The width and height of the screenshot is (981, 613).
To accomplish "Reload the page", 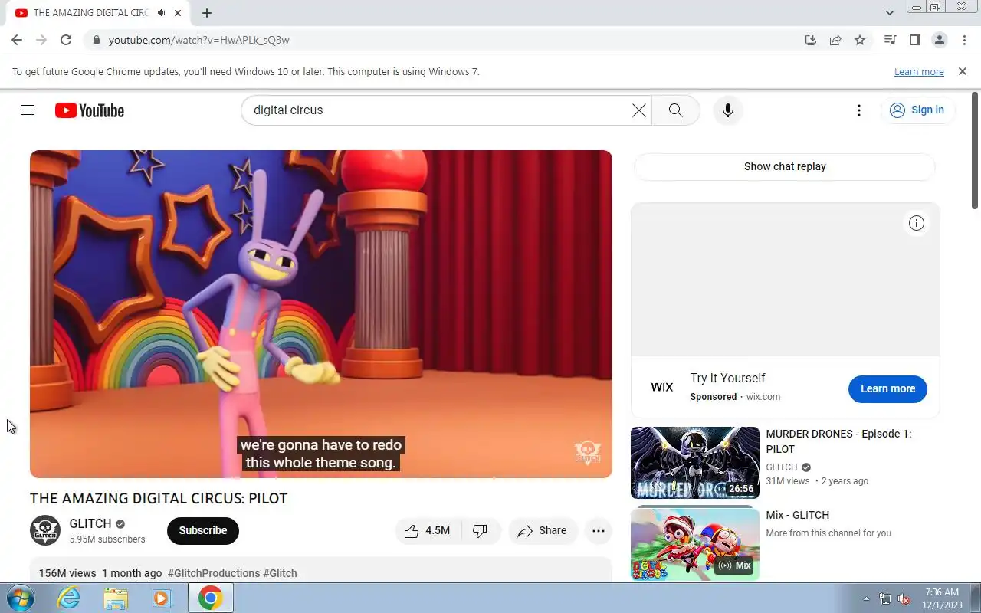I will pos(66,40).
